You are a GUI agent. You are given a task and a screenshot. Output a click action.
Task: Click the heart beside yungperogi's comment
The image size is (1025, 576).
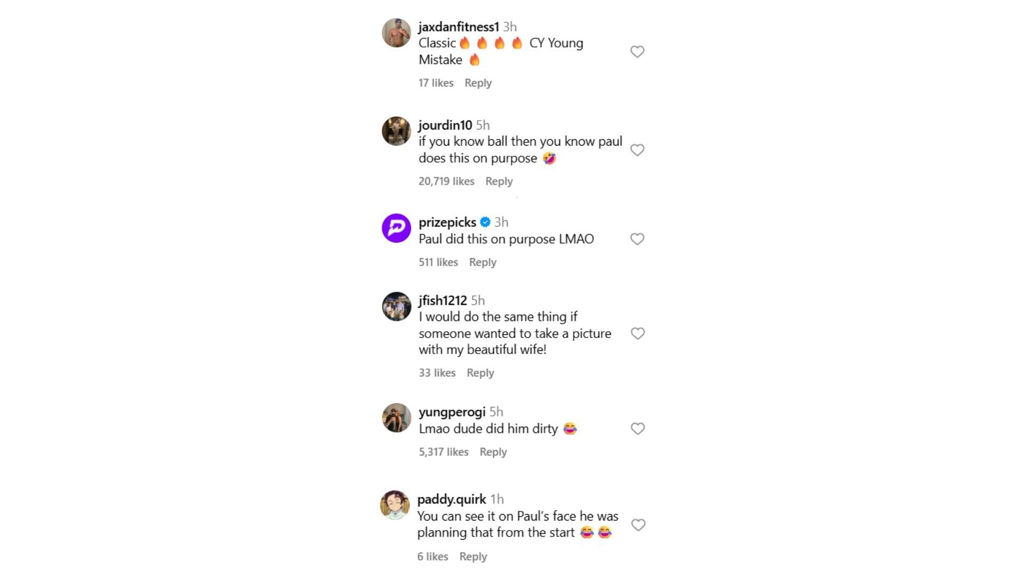(x=637, y=428)
